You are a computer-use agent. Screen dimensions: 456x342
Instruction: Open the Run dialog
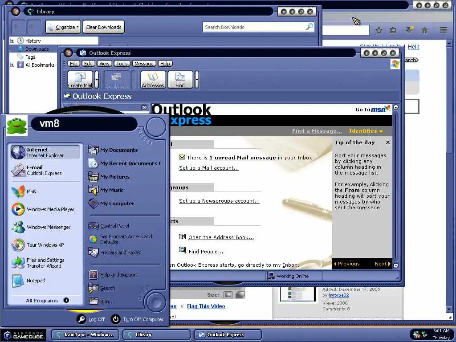(101, 301)
